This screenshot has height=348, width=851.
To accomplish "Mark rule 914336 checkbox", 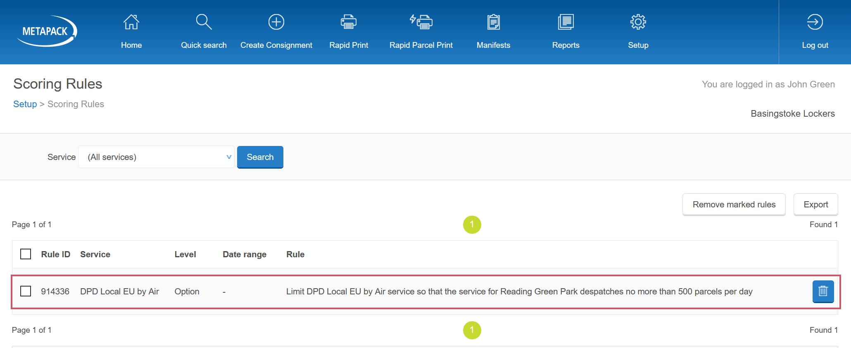I will click(26, 291).
